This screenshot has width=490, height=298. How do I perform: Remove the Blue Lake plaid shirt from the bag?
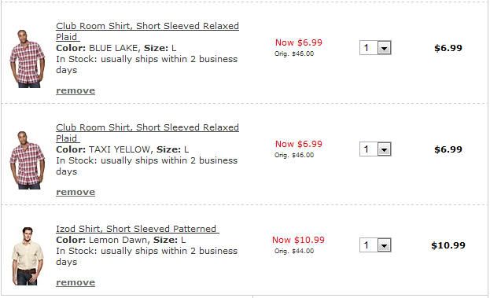[x=76, y=90]
